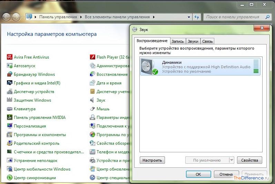275x184 pixels.
Task: Click the По умолчанию button
Action: (207, 160)
